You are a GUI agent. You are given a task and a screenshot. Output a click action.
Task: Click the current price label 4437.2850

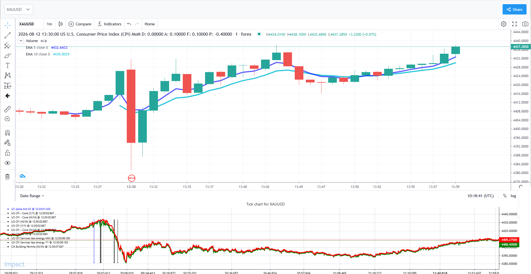click(x=521, y=47)
